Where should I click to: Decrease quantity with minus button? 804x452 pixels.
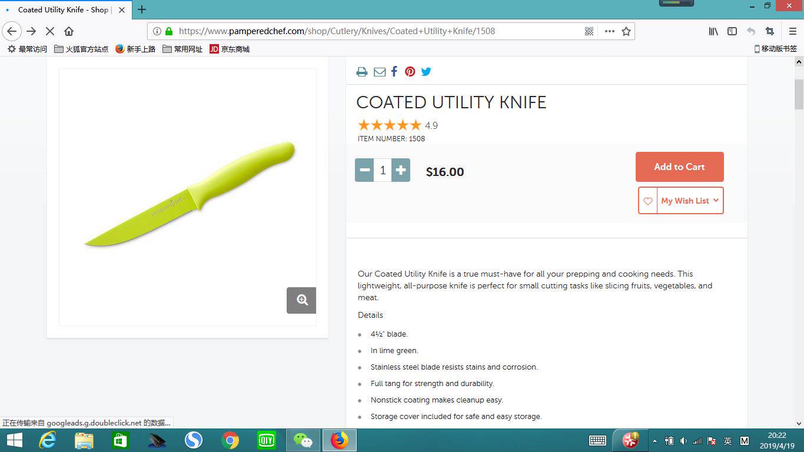(x=364, y=170)
